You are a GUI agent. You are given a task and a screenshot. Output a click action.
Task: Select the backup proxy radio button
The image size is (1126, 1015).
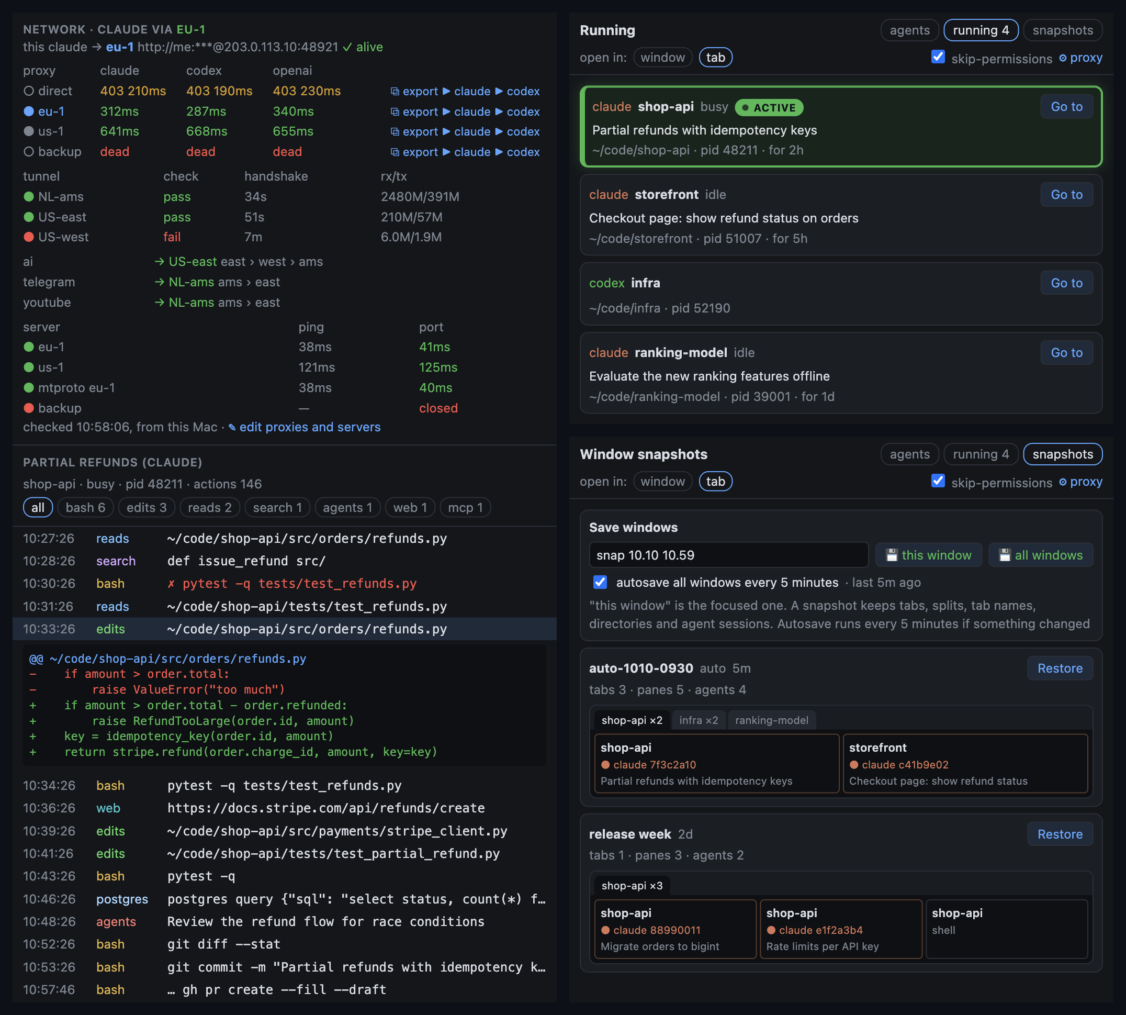click(29, 152)
